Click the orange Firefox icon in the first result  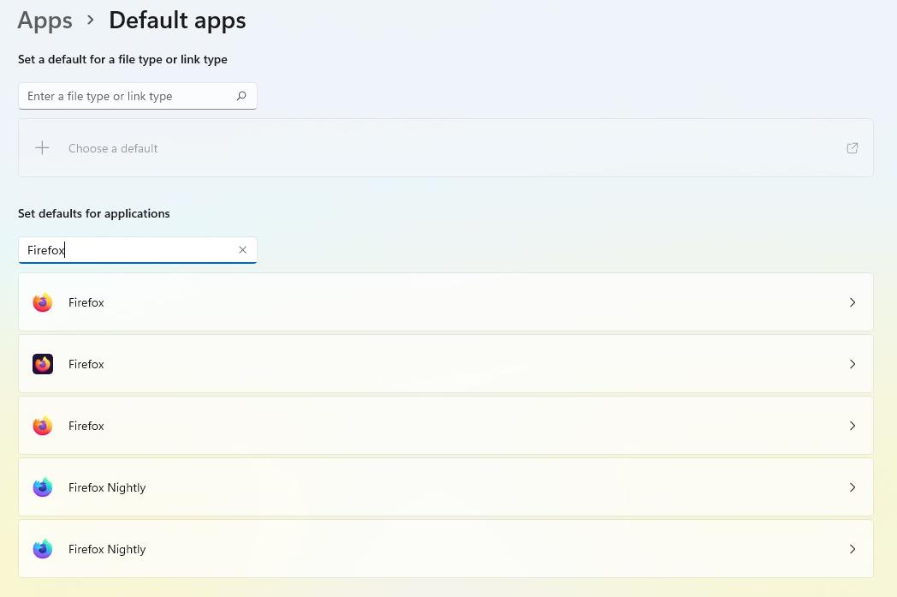43,302
